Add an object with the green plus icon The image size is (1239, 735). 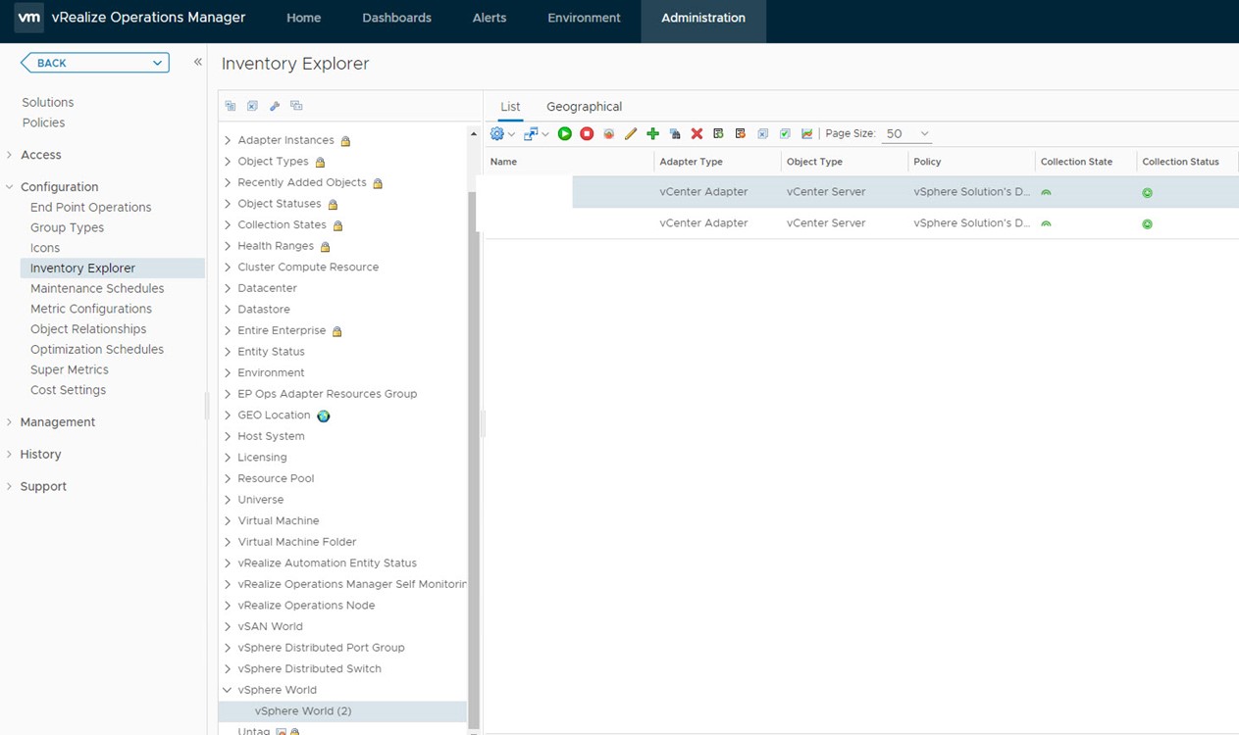652,134
